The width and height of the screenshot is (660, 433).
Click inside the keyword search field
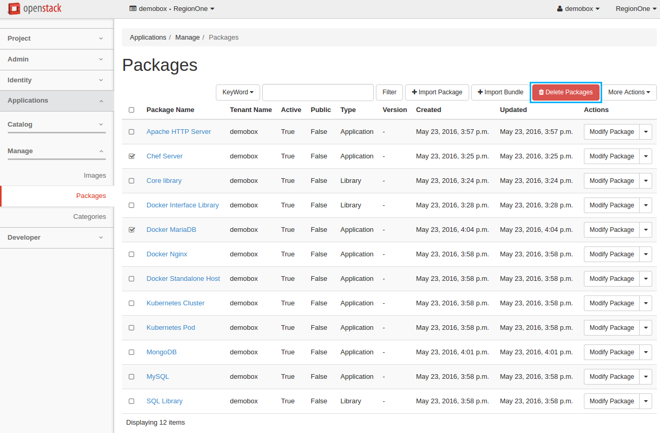click(x=317, y=92)
